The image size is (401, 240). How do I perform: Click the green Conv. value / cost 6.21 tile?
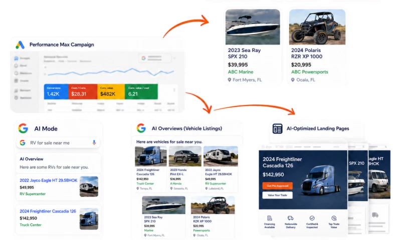(141, 91)
